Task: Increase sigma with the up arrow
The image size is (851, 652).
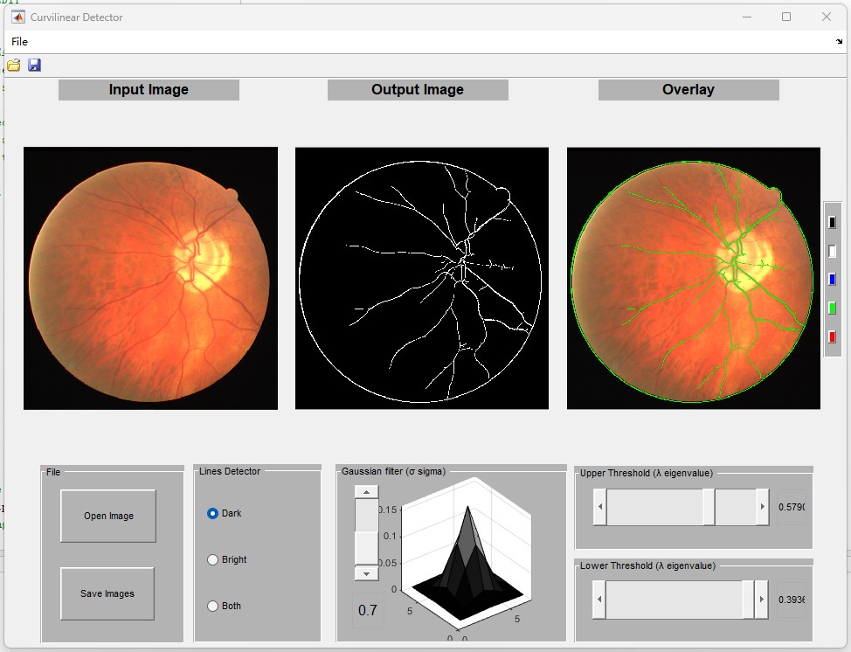Action: 366,492
